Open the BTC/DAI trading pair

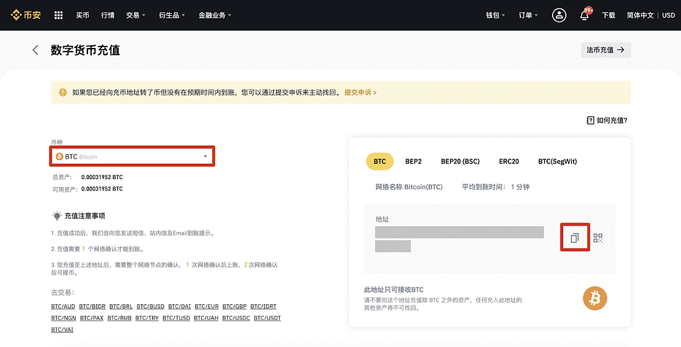pyautogui.click(x=179, y=306)
